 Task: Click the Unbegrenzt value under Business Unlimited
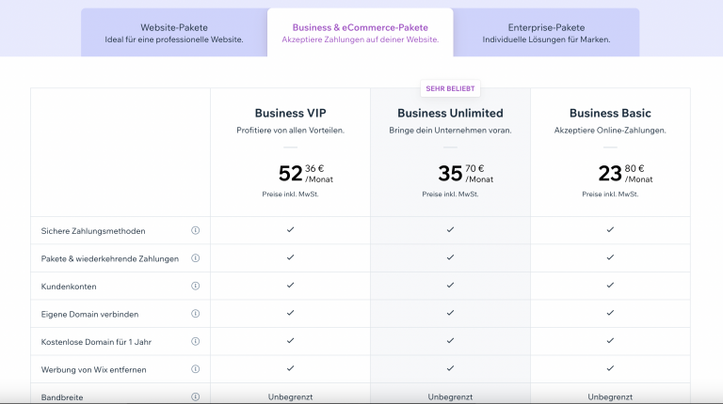450,397
